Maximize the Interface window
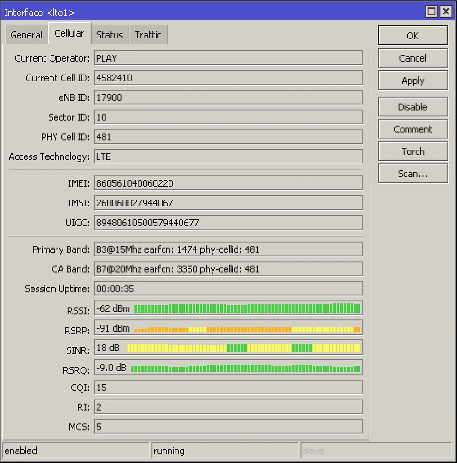This screenshot has width=457, height=463. coord(432,12)
